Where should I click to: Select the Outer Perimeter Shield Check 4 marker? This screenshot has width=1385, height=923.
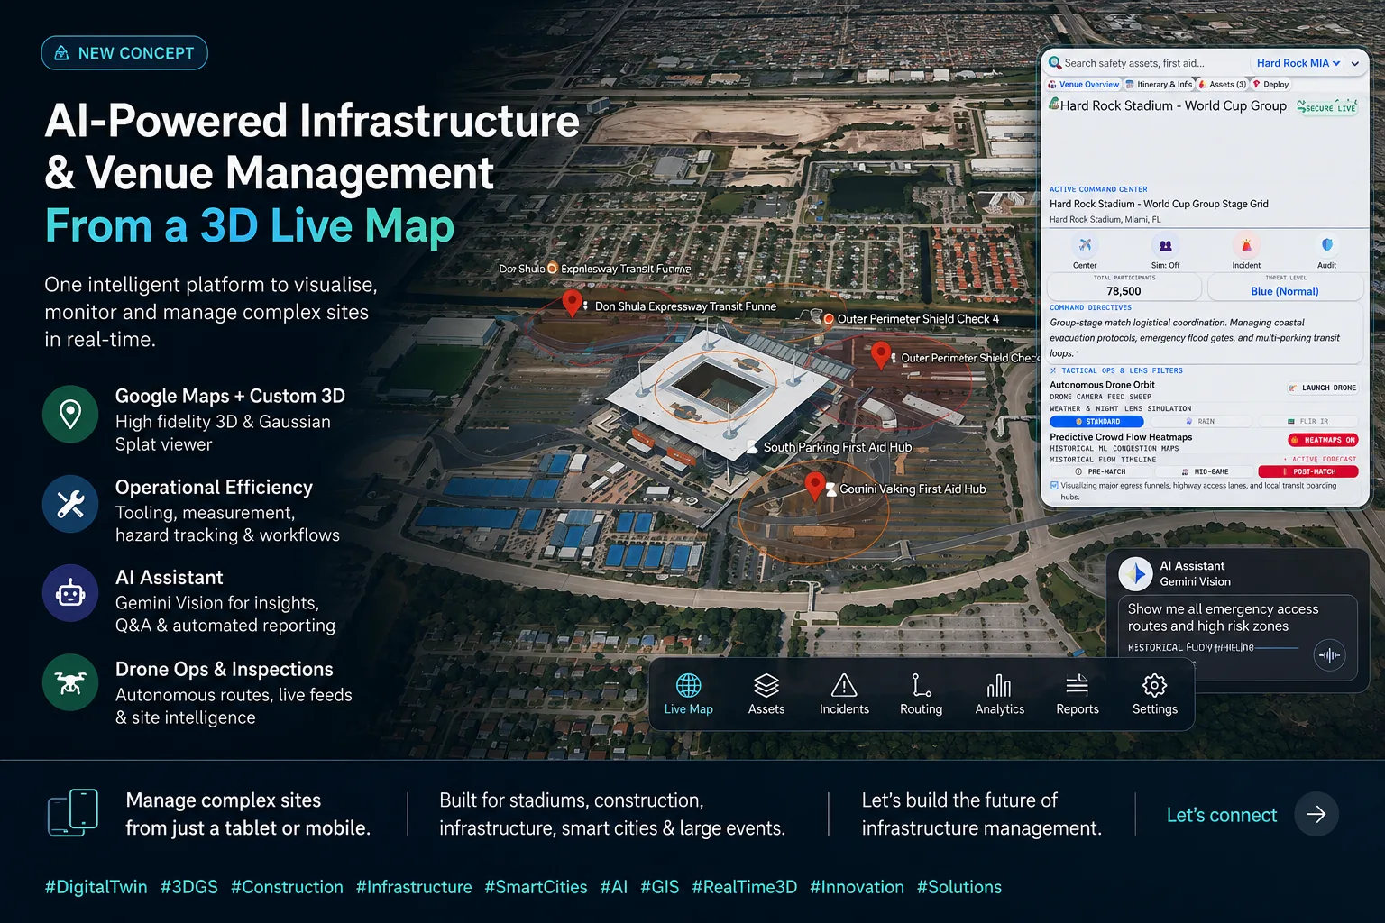[829, 319]
